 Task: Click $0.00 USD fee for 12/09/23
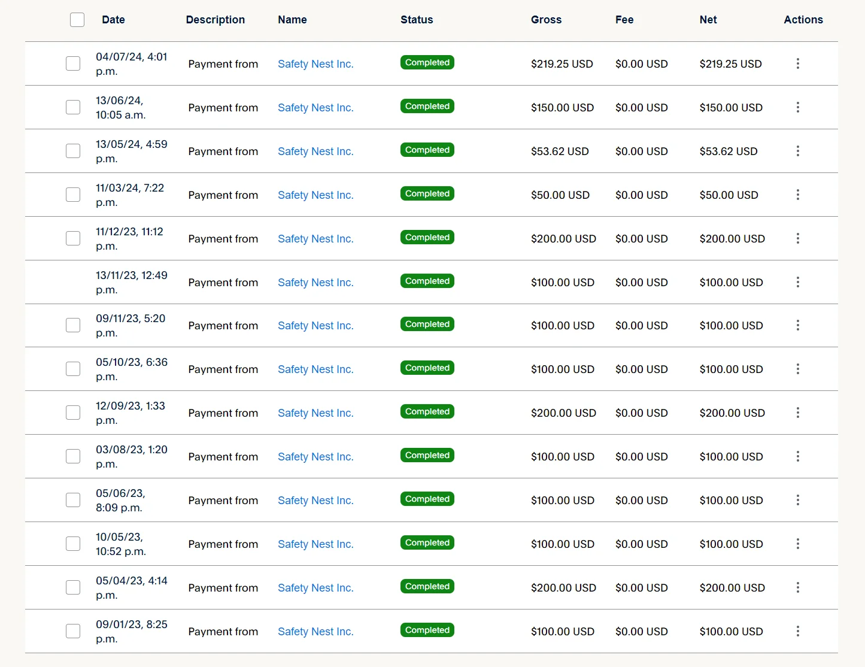[x=642, y=413]
